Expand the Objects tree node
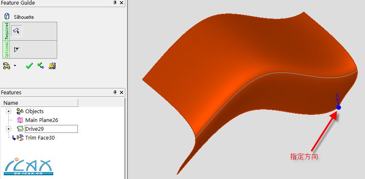 tap(8, 112)
